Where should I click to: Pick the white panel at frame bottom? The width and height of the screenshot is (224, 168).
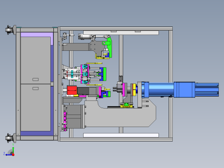pos(121,135)
